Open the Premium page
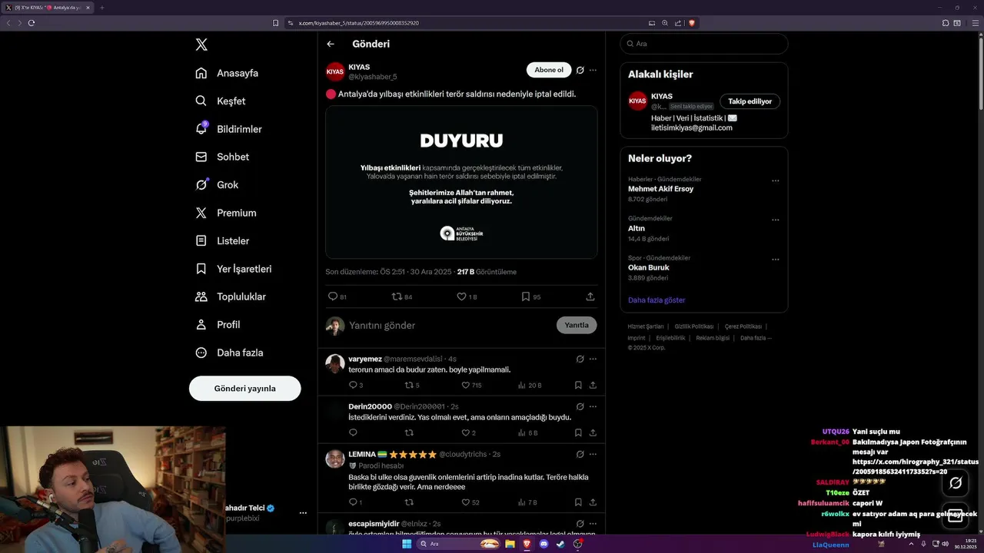 click(225, 213)
